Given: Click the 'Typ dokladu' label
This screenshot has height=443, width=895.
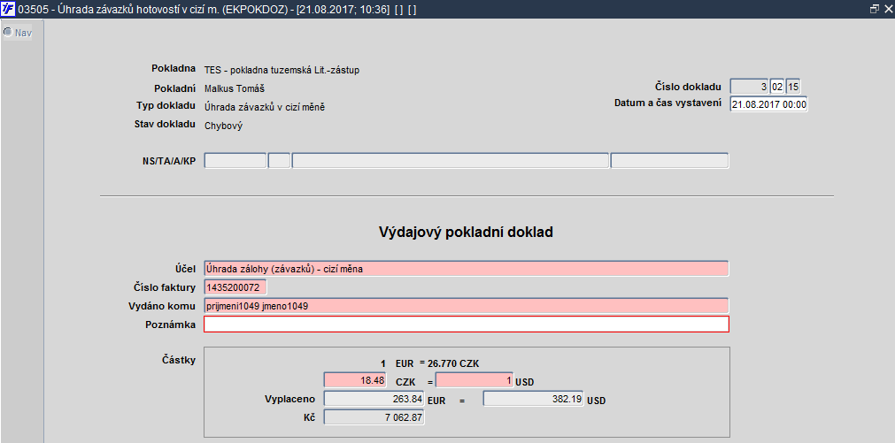Looking at the screenshot, I should pyautogui.click(x=166, y=105).
